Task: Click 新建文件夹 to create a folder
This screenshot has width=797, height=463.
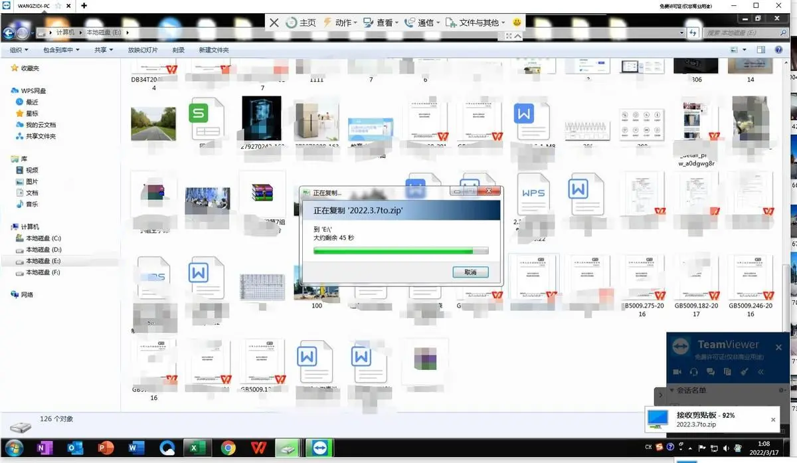Action: point(213,49)
